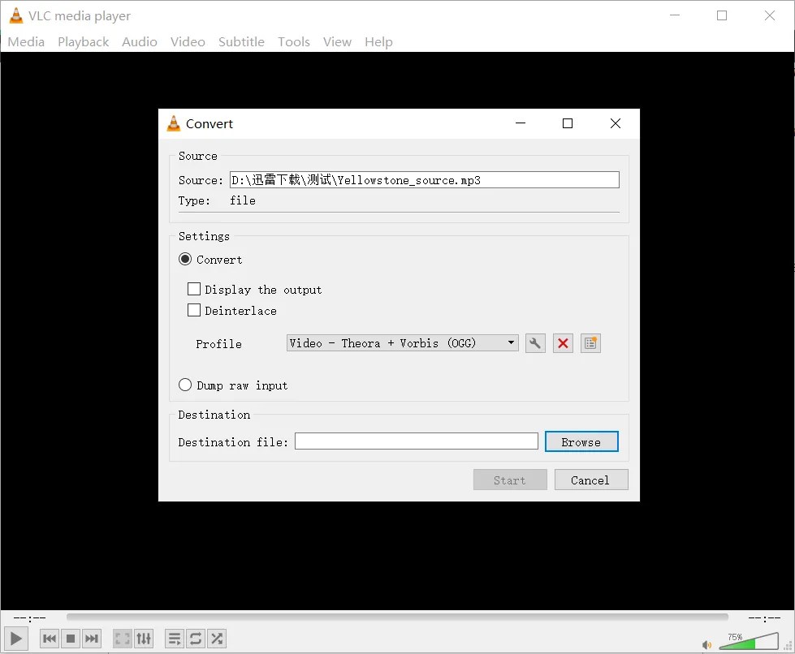This screenshot has height=654, width=795.
Task: Toggle loop playback mode
Action: pos(195,639)
